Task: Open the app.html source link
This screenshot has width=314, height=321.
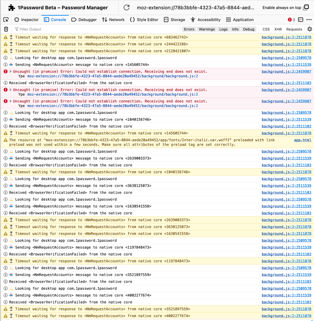Action: point(302,140)
